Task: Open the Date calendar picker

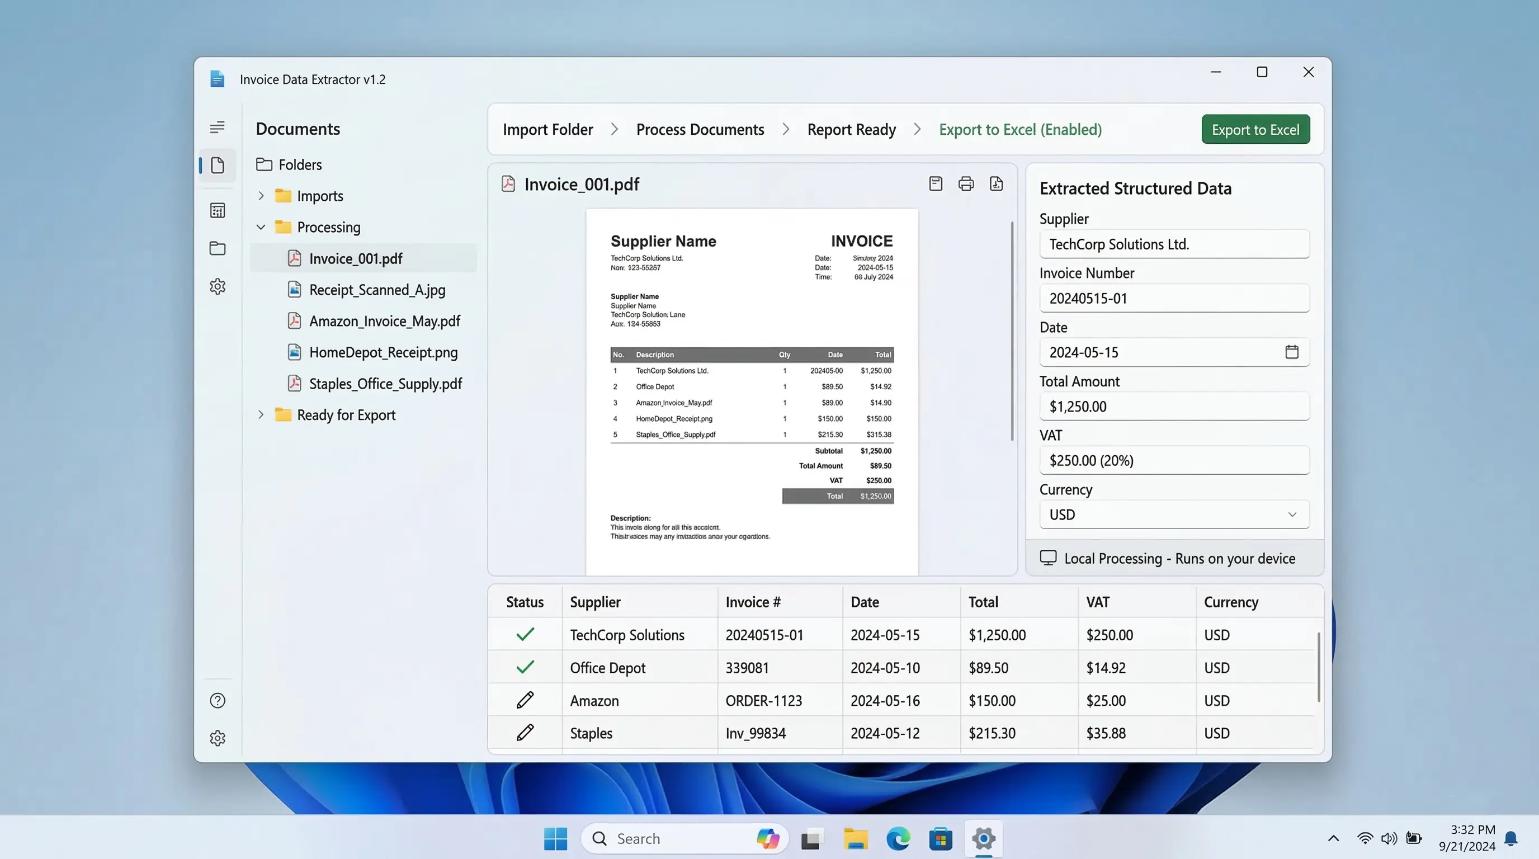Action: pos(1292,352)
